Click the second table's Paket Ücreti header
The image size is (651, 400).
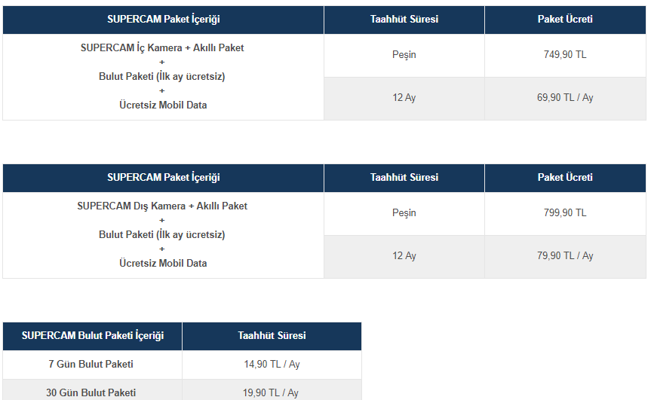(565, 178)
